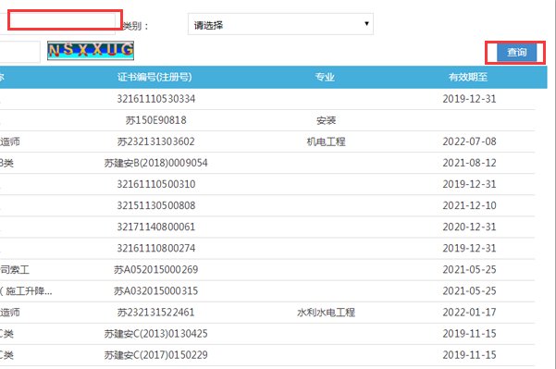Select certificate 苏建安C(2013)0130425
This screenshot has height=369, width=556.
point(155,334)
